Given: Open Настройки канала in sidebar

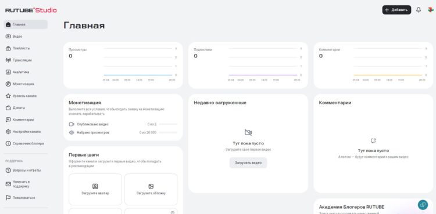Looking at the screenshot, I should click(x=26, y=132).
